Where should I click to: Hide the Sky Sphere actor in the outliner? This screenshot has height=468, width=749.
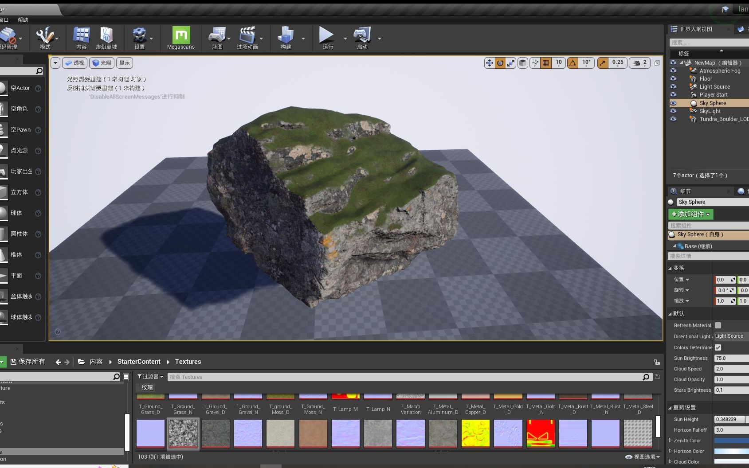point(673,103)
